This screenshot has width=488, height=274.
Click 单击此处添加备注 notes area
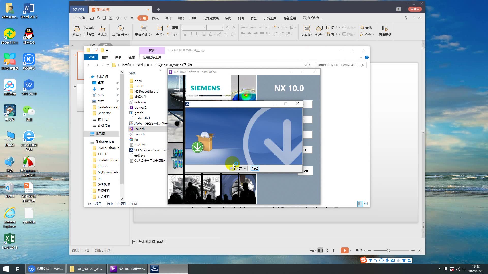152,242
